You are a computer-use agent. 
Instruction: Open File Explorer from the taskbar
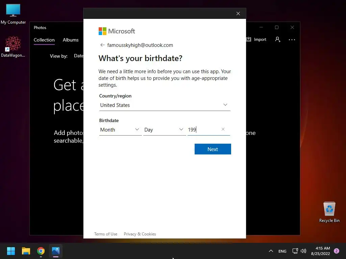[x=26, y=251]
